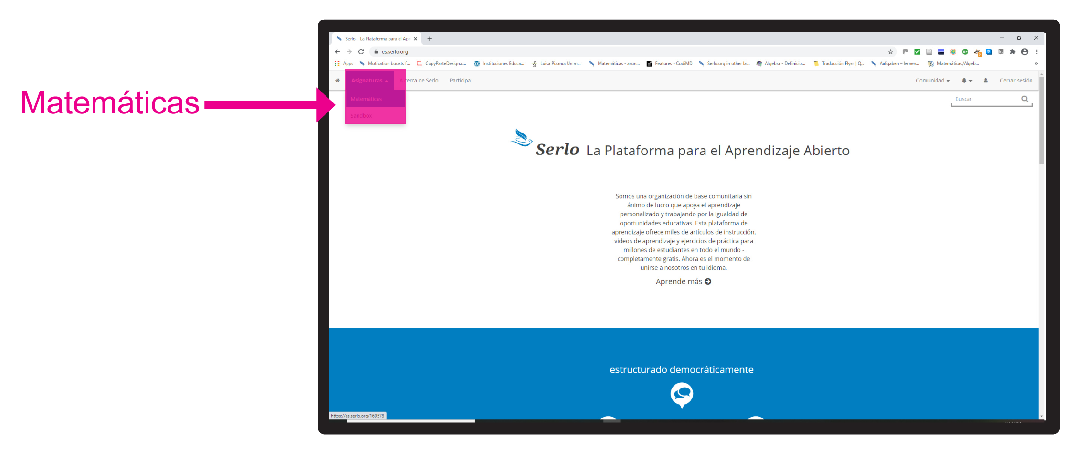Open Aufgaben – lernen... bookmark

point(895,63)
